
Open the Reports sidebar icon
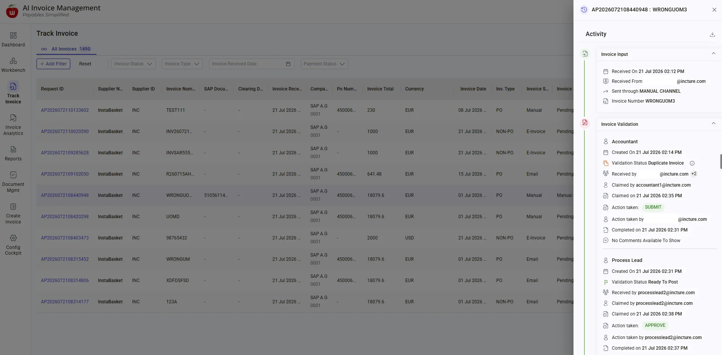[13, 149]
